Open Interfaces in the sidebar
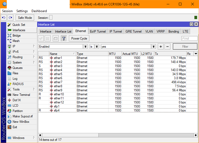199x143 pixels. [22, 30]
